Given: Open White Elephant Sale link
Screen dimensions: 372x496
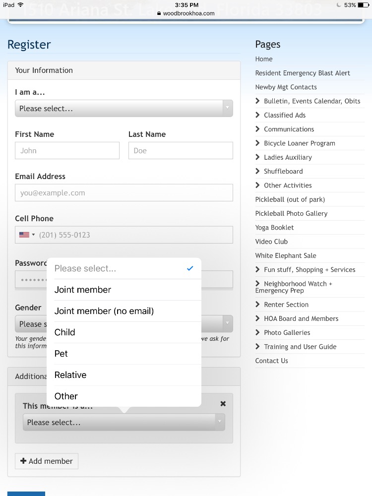Looking at the screenshot, I should 286,255.
